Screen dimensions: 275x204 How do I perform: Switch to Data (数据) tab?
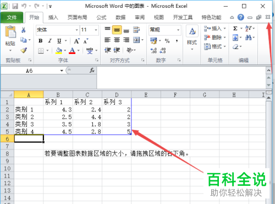tap(120, 18)
